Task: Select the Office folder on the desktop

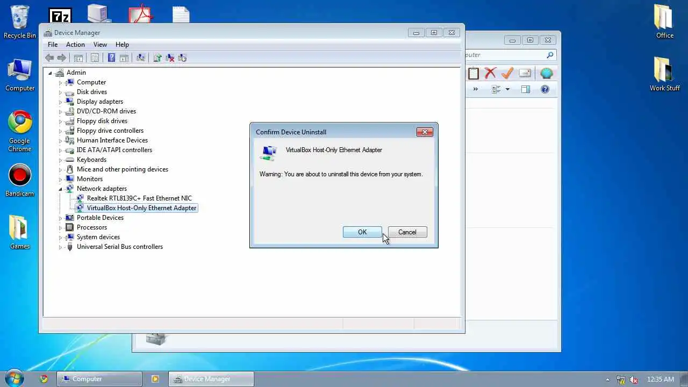Action: 665,21
